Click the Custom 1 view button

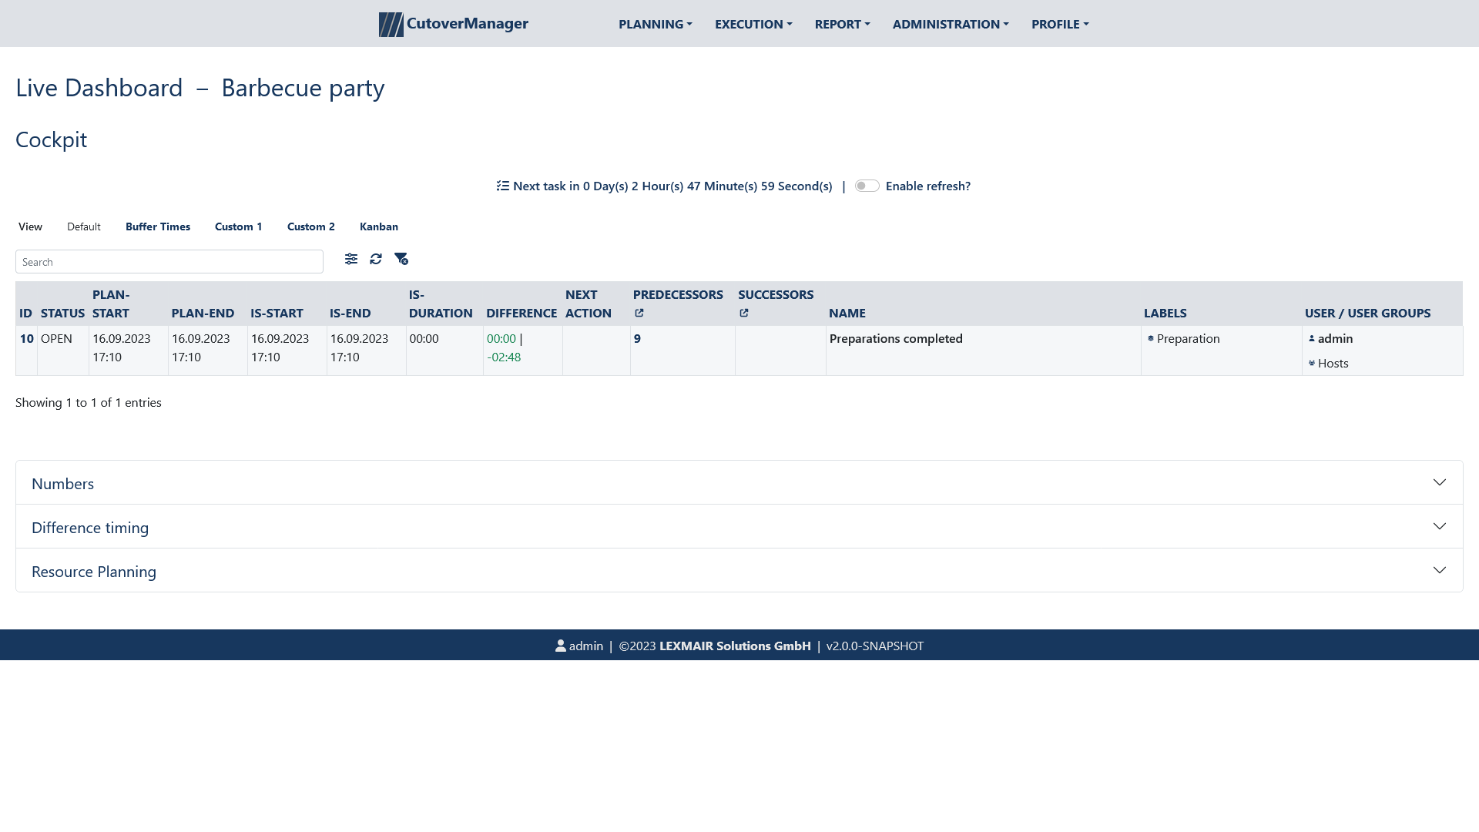coord(238,226)
